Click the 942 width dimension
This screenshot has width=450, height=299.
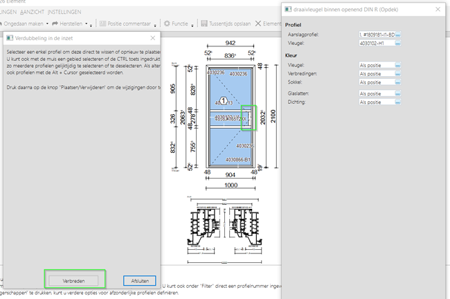[x=231, y=43]
